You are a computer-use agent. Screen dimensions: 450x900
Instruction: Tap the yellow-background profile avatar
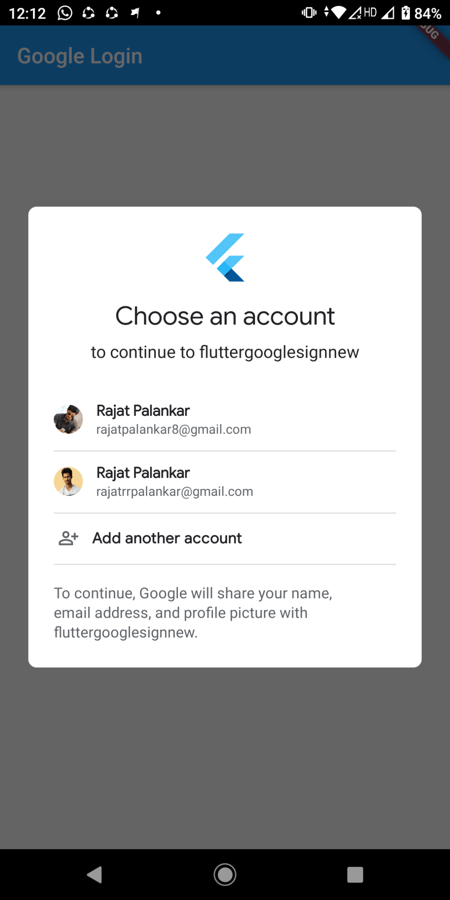pyautogui.click(x=68, y=481)
